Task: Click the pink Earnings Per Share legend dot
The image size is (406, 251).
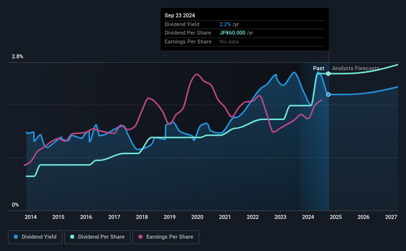Action: (x=140, y=237)
